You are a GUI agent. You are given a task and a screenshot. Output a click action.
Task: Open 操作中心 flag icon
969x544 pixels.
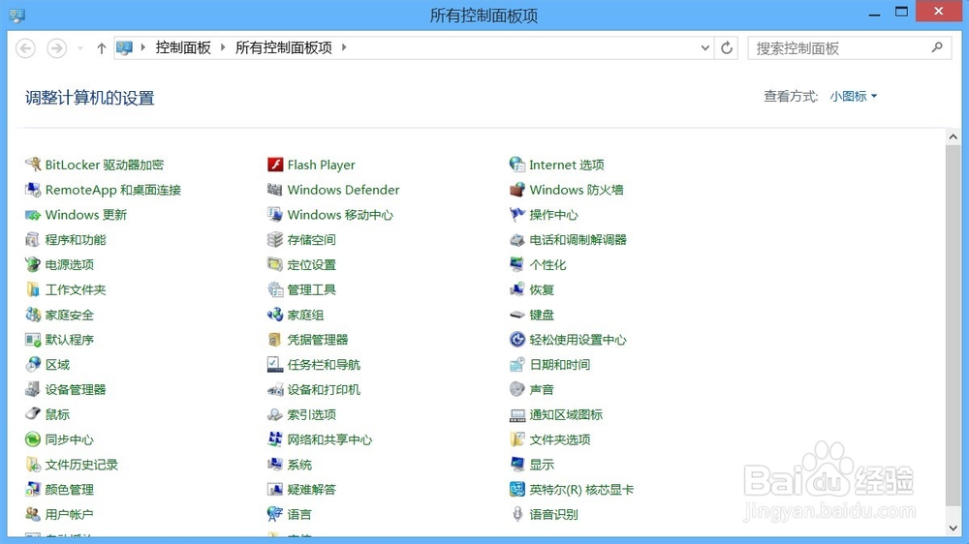tap(517, 215)
